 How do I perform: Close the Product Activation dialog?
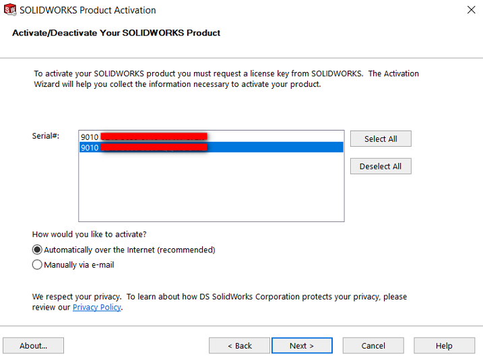(471, 10)
